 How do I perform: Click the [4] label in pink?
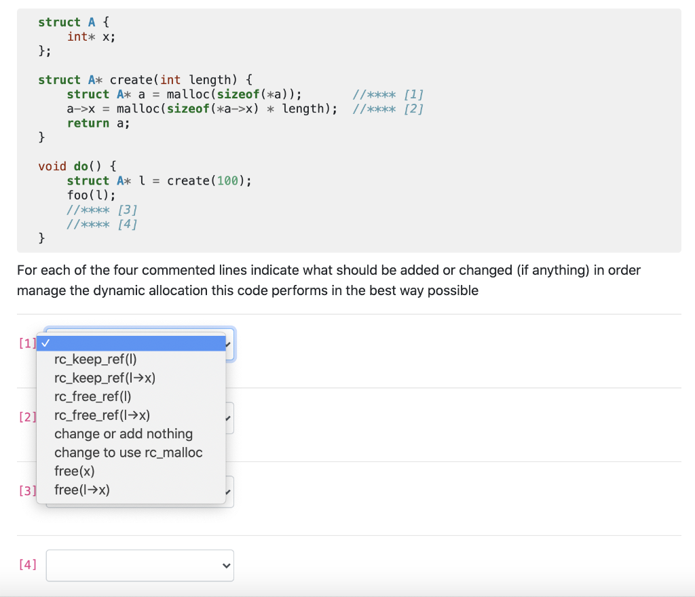pos(28,565)
